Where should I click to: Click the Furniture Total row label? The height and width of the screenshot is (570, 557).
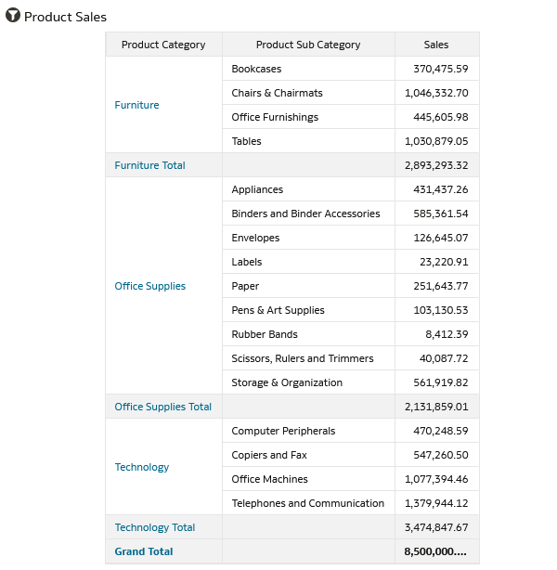point(149,165)
